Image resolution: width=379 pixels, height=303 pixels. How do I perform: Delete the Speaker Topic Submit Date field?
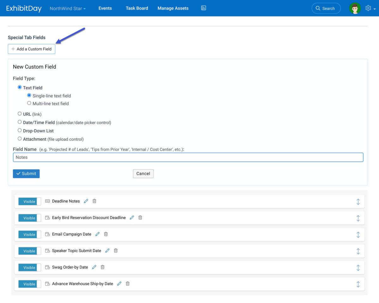pos(116,250)
